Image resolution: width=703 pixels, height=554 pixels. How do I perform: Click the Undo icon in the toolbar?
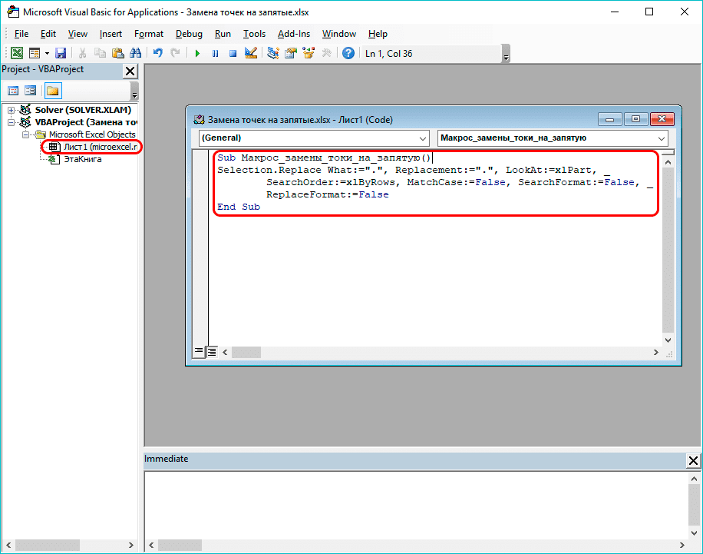157,52
